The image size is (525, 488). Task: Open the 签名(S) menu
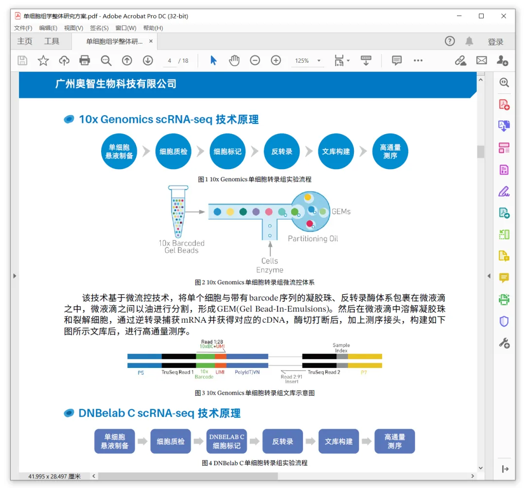[x=99, y=28]
